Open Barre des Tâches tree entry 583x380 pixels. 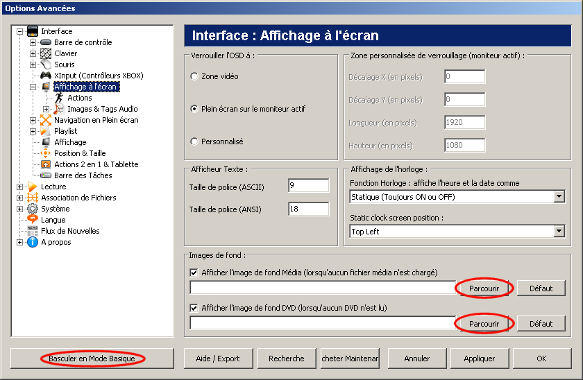(x=83, y=175)
